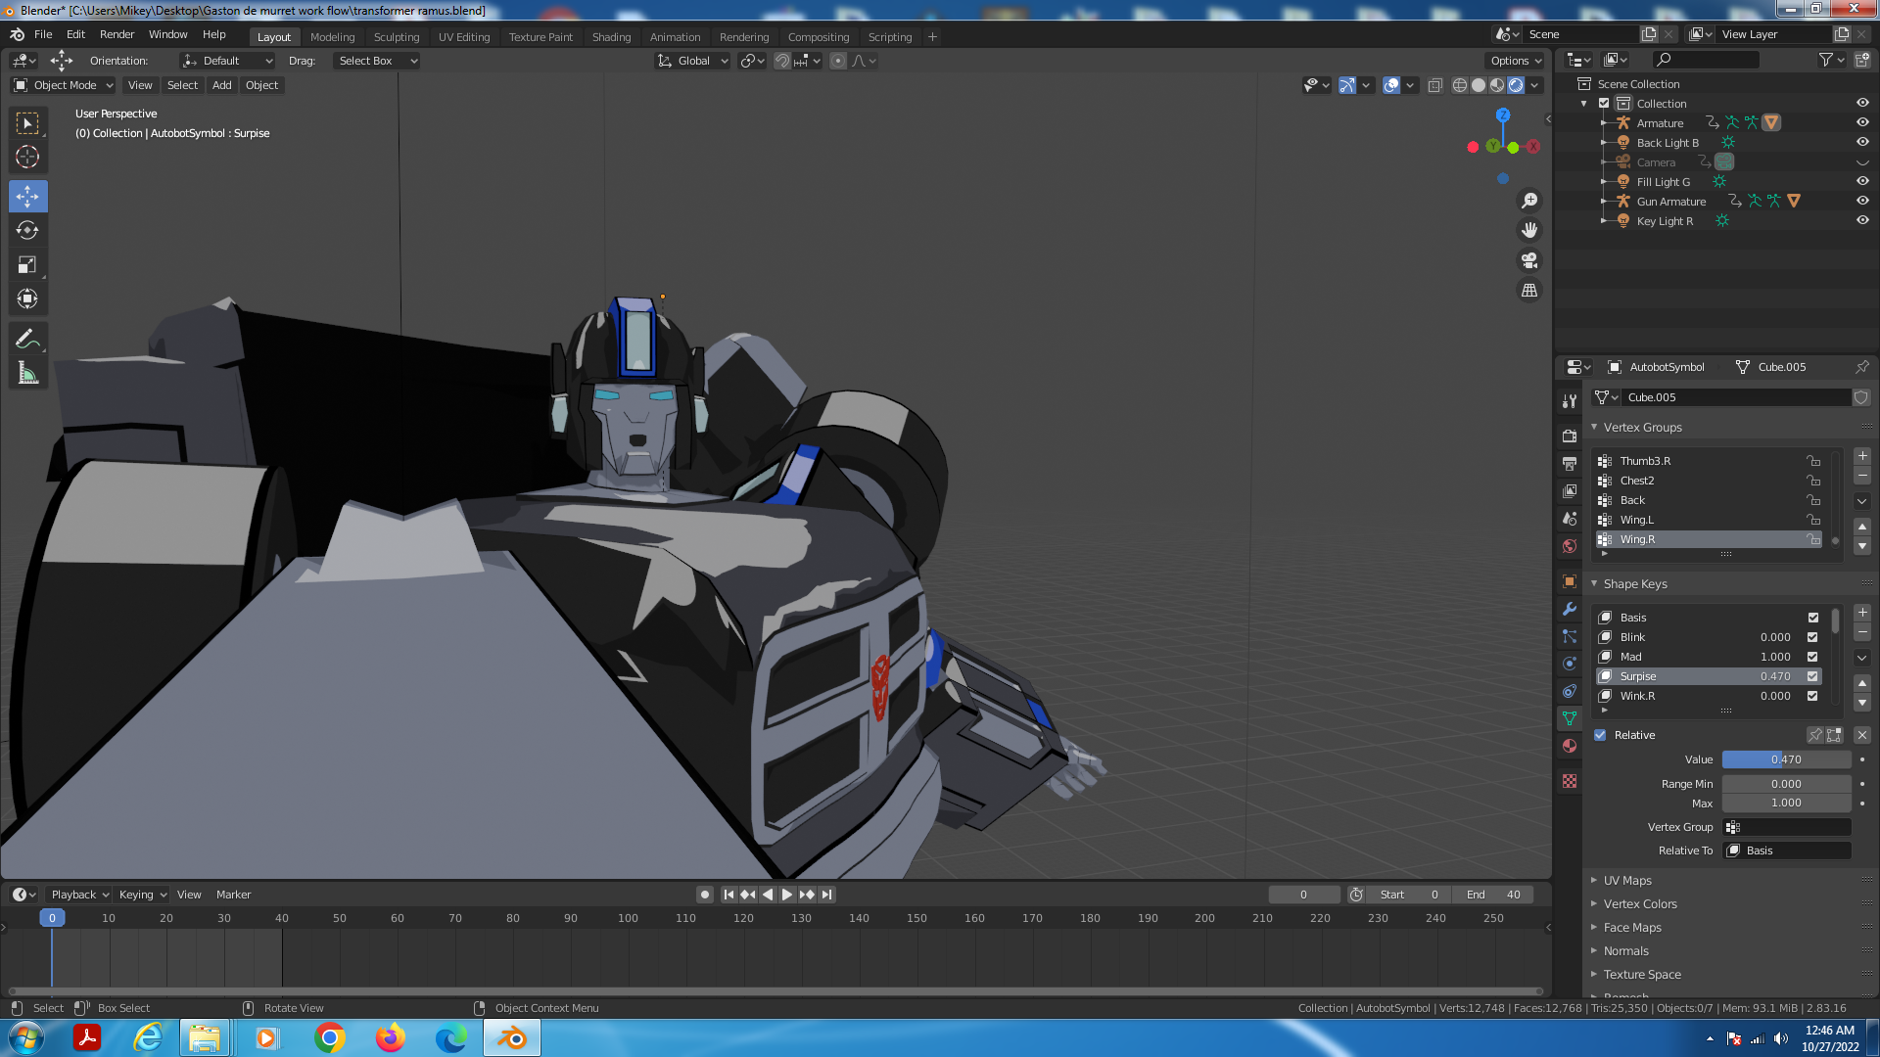Open the Drag Select Box dropdown
This screenshot has width=1880, height=1057.
click(376, 61)
